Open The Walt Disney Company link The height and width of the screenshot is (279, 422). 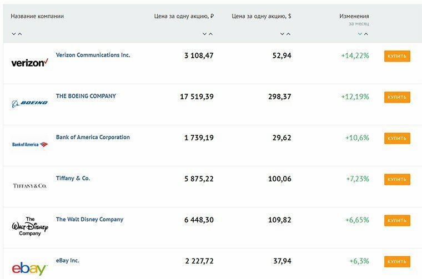point(89,219)
